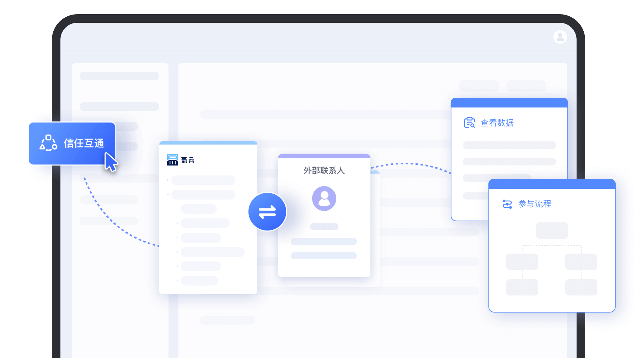Click the 参与流程 workflow icon
The width and height of the screenshot is (637, 358).
(x=507, y=204)
